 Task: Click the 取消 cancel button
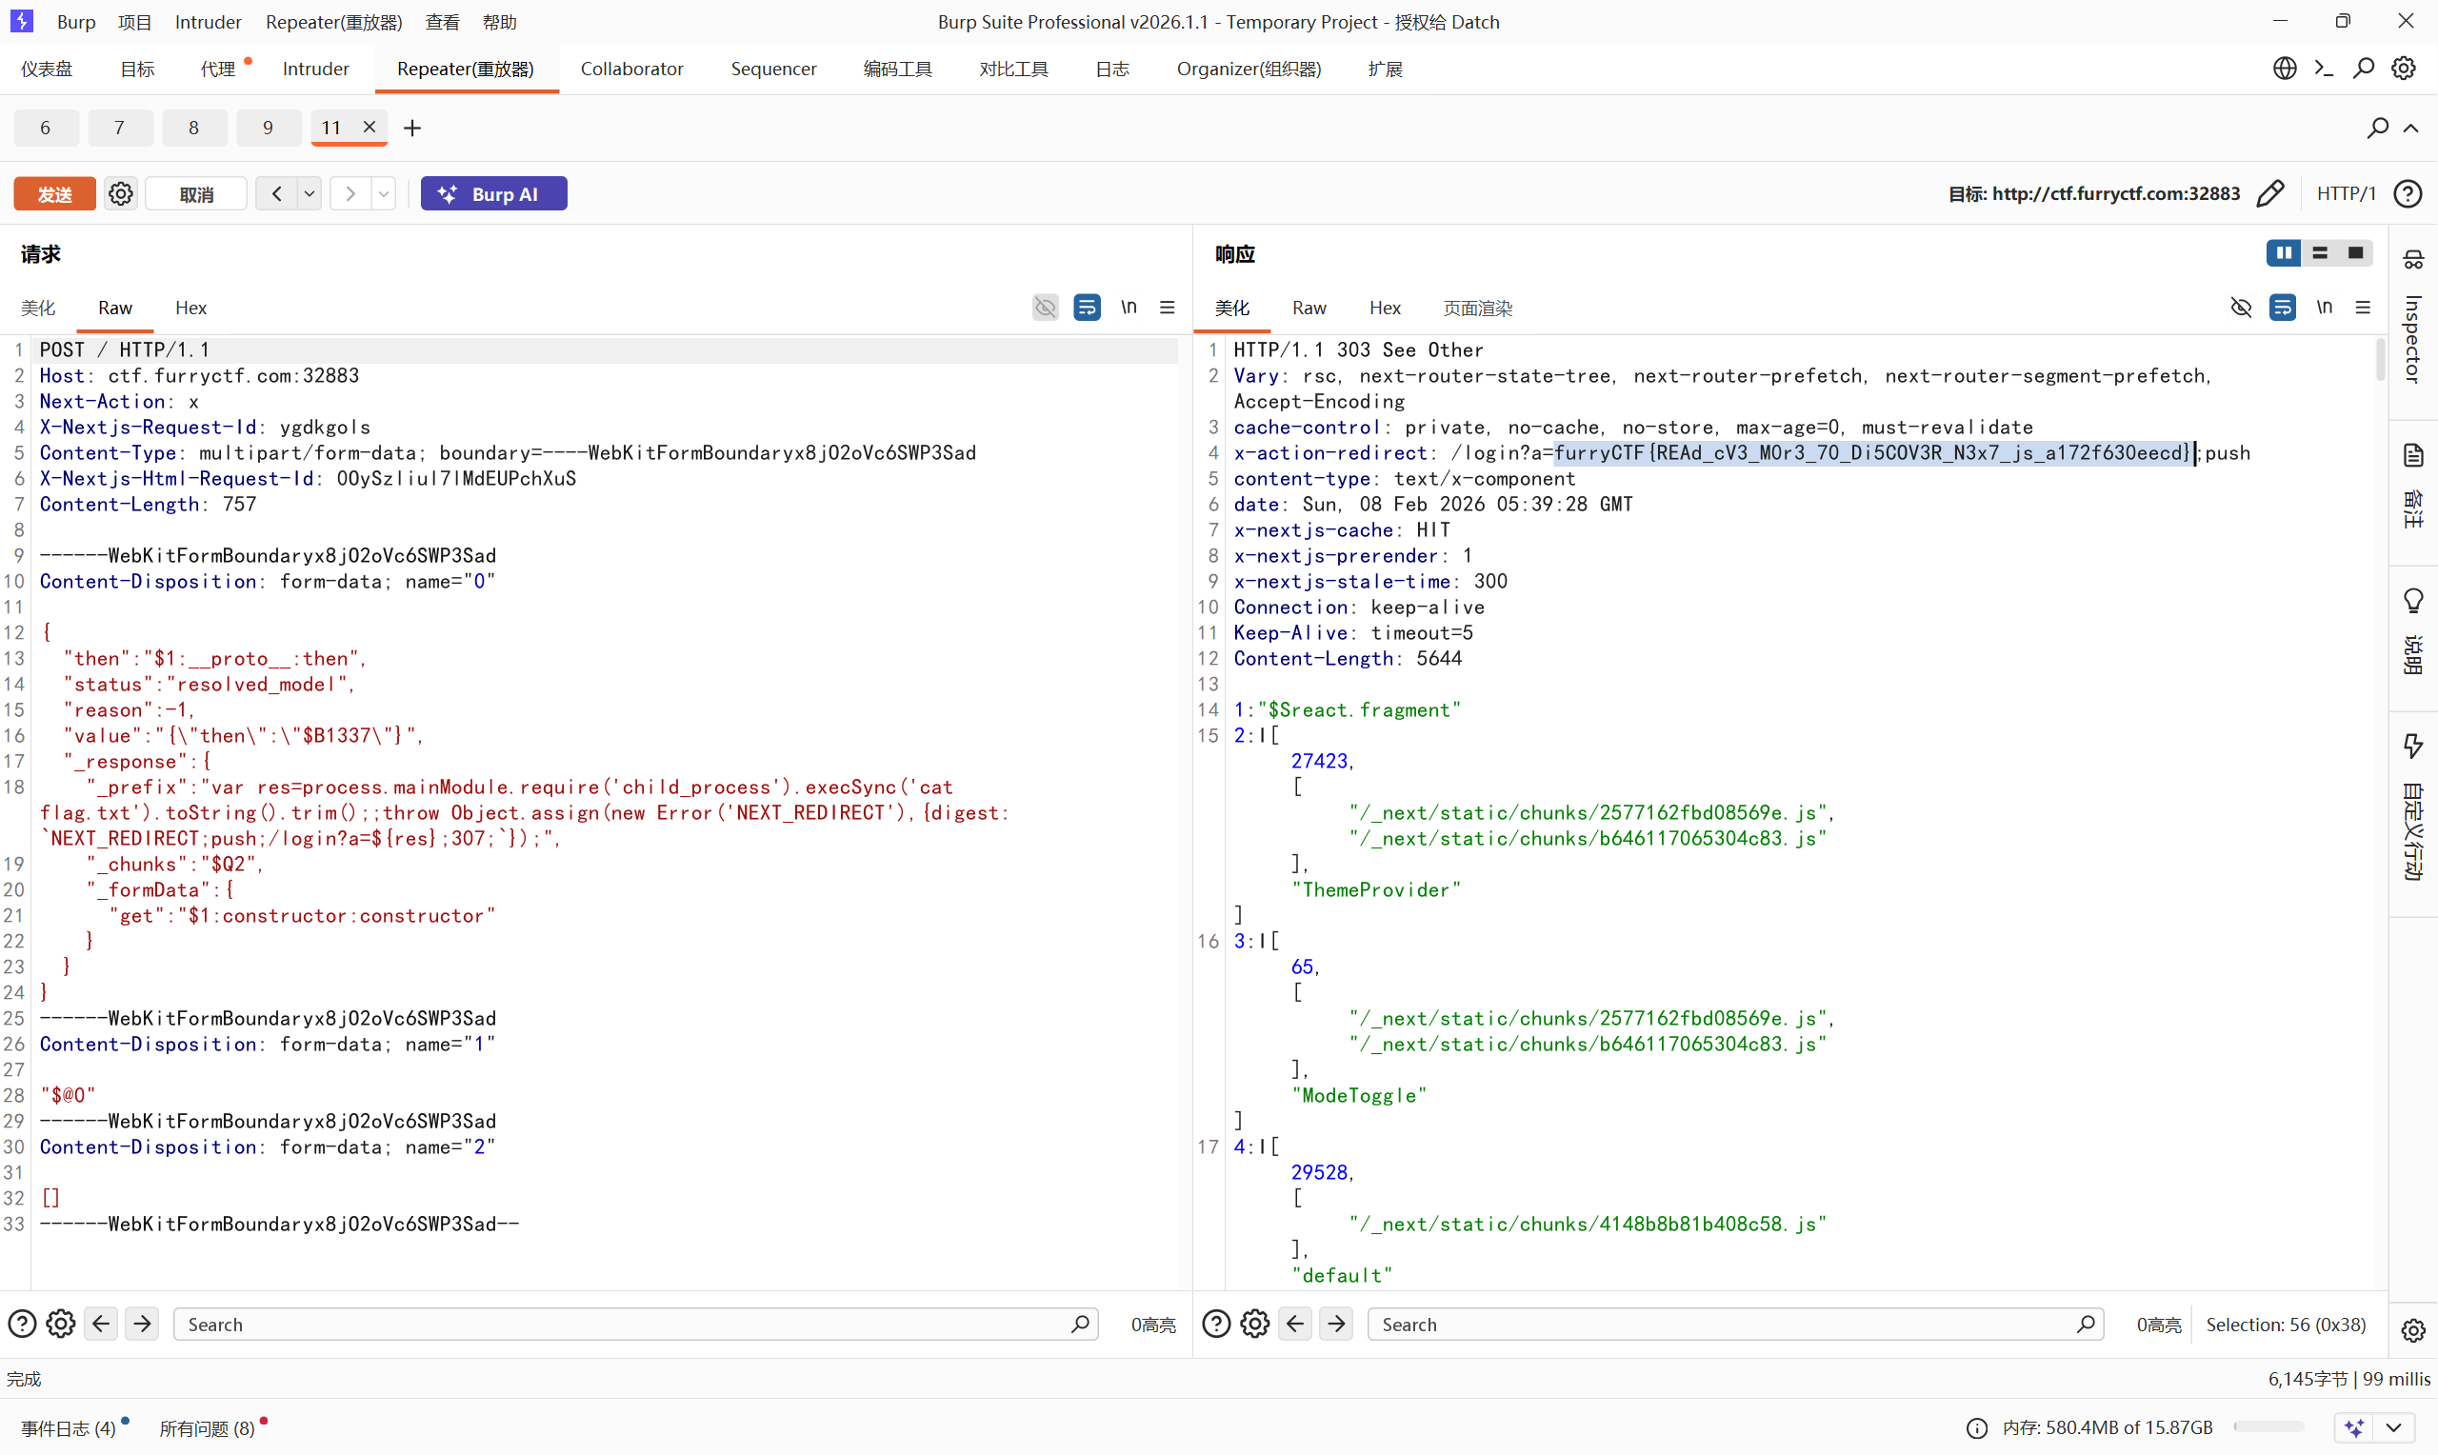(x=196, y=194)
